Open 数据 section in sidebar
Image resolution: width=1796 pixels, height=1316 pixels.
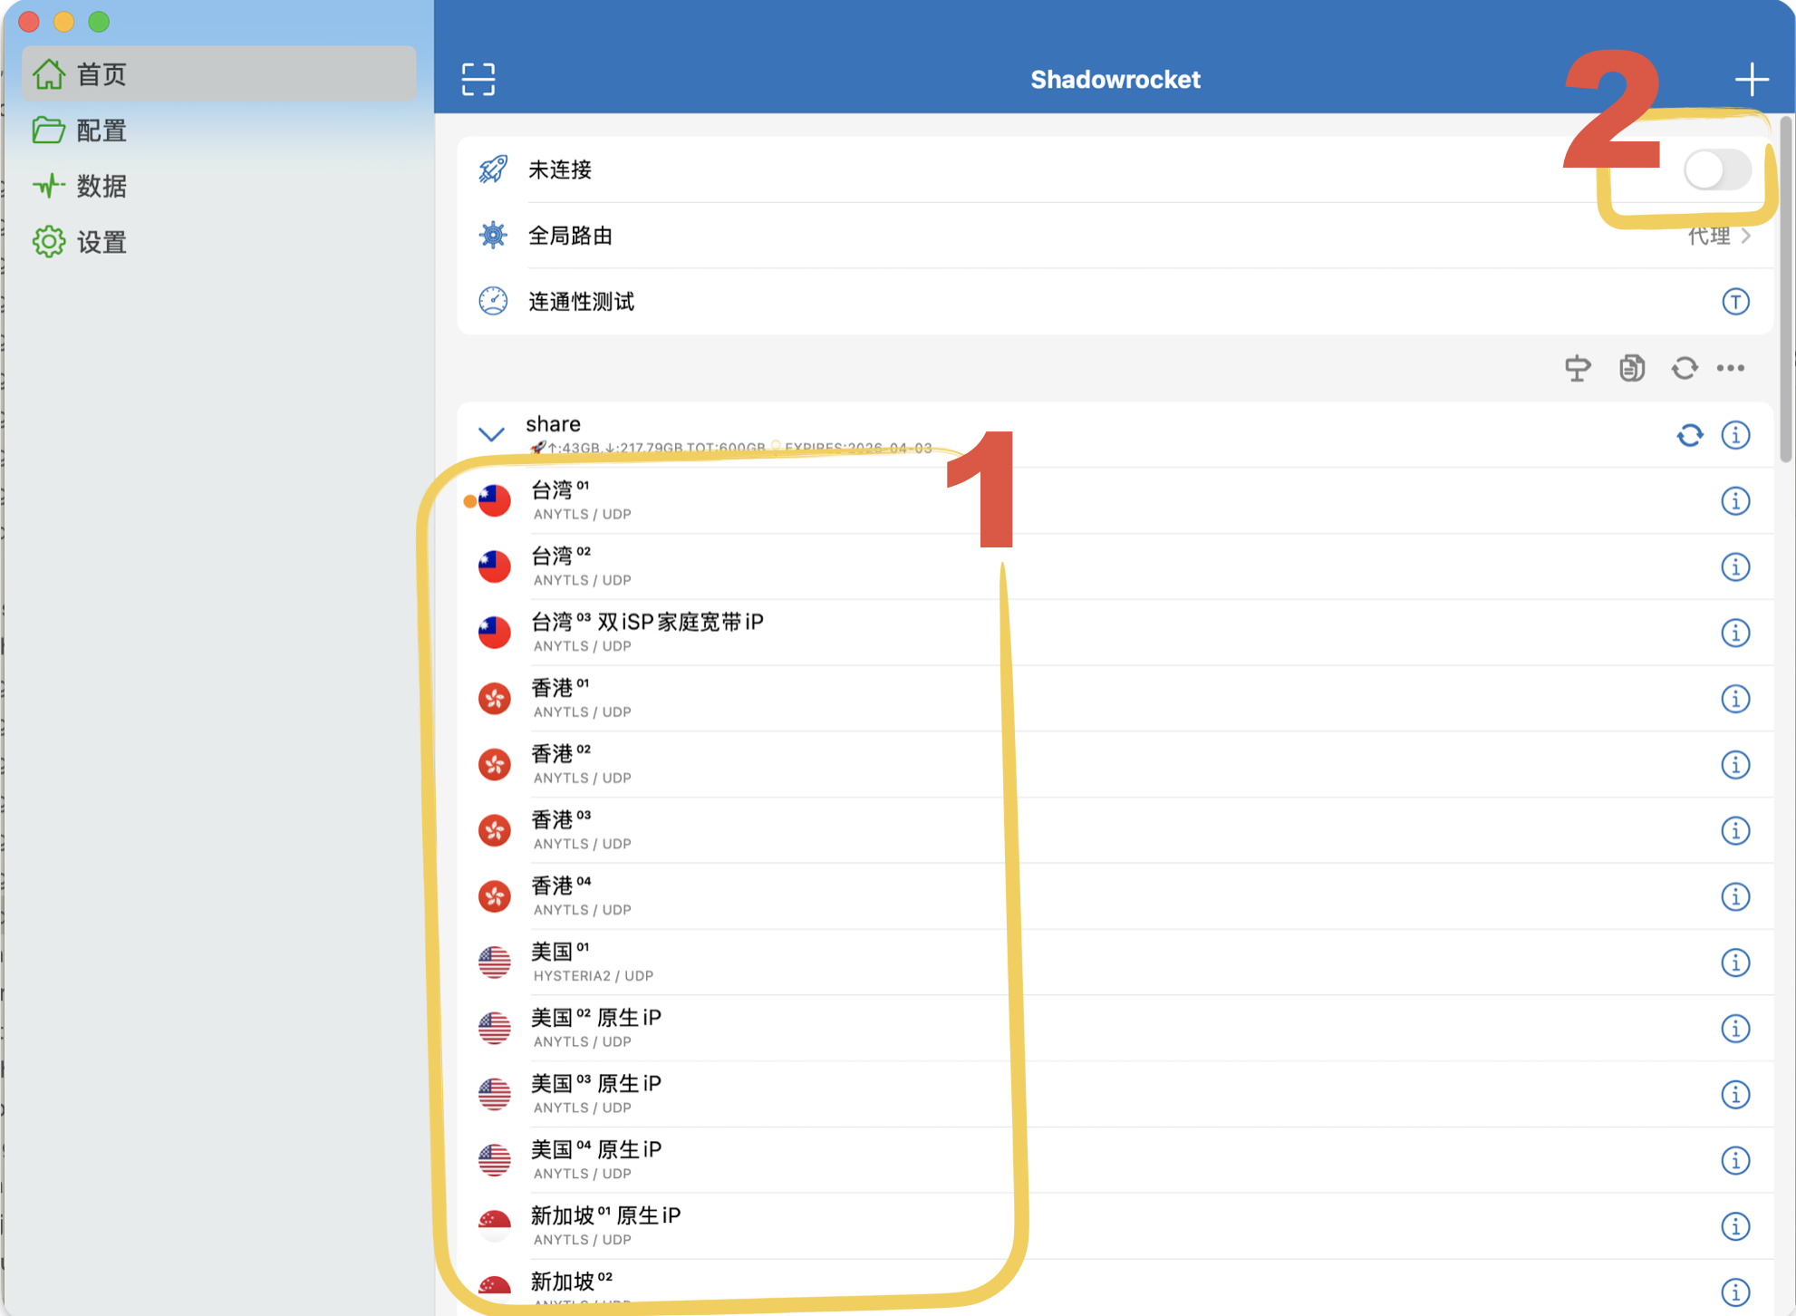click(x=100, y=187)
